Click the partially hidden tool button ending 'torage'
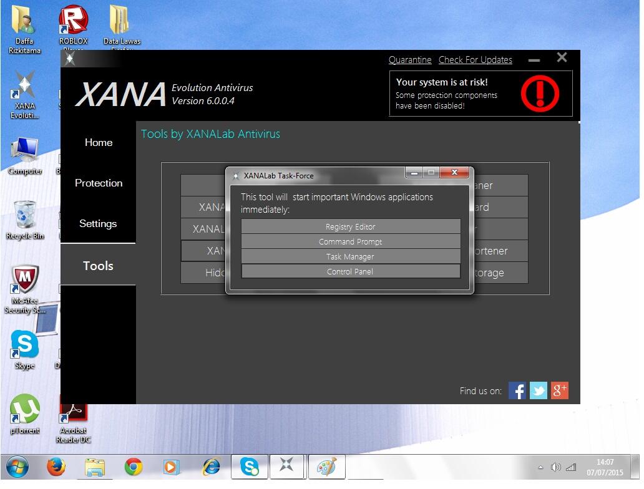 (500, 273)
